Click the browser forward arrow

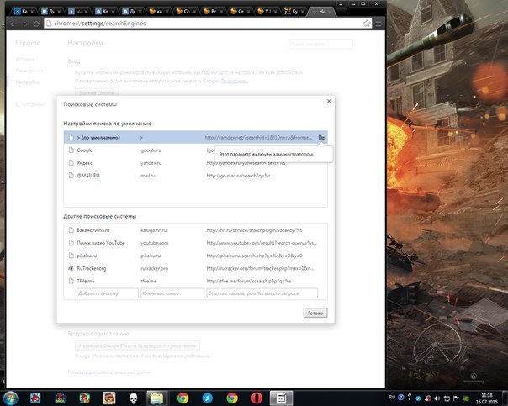pyautogui.click(x=25, y=24)
